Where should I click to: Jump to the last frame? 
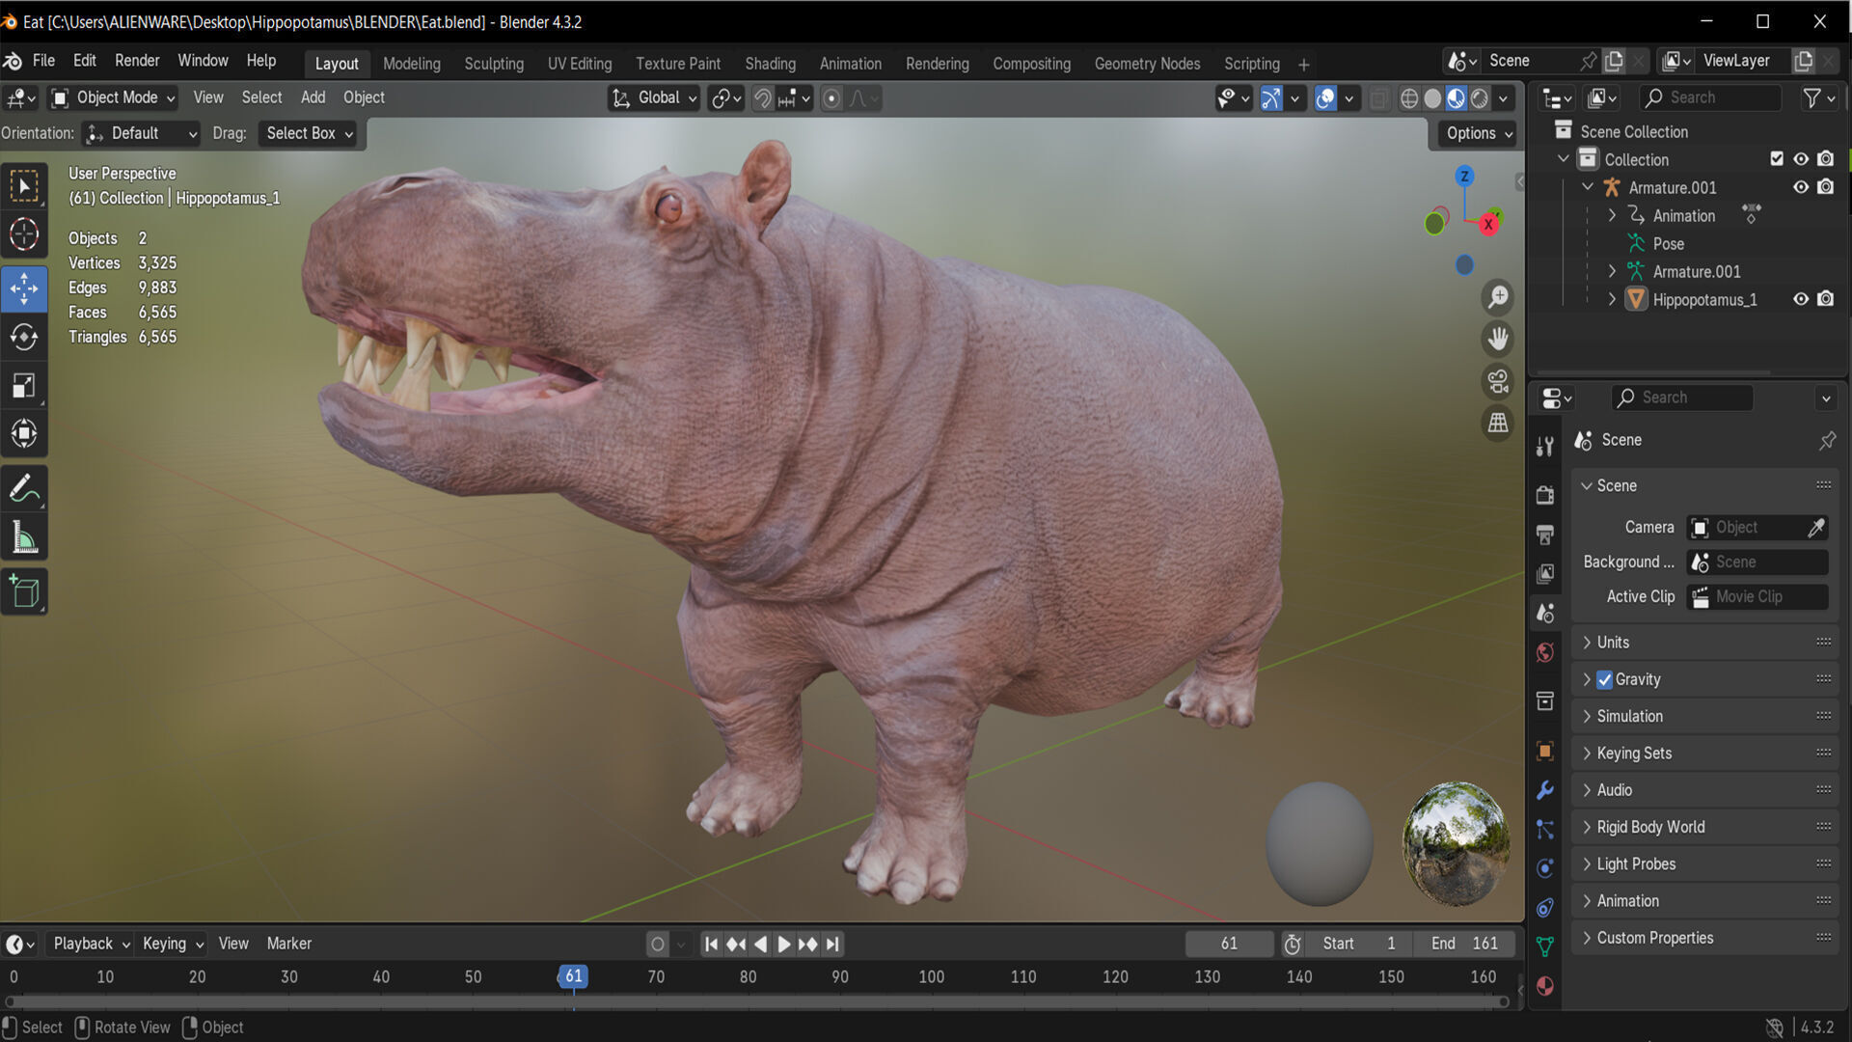pos(832,945)
